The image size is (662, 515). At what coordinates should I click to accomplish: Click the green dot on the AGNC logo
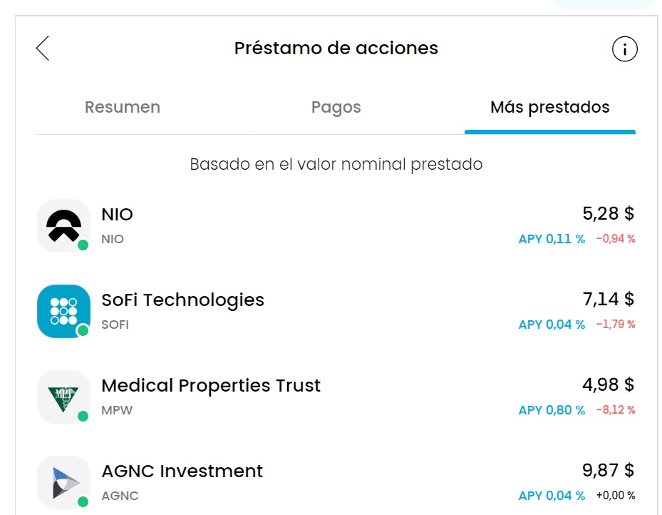[x=81, y=500]
